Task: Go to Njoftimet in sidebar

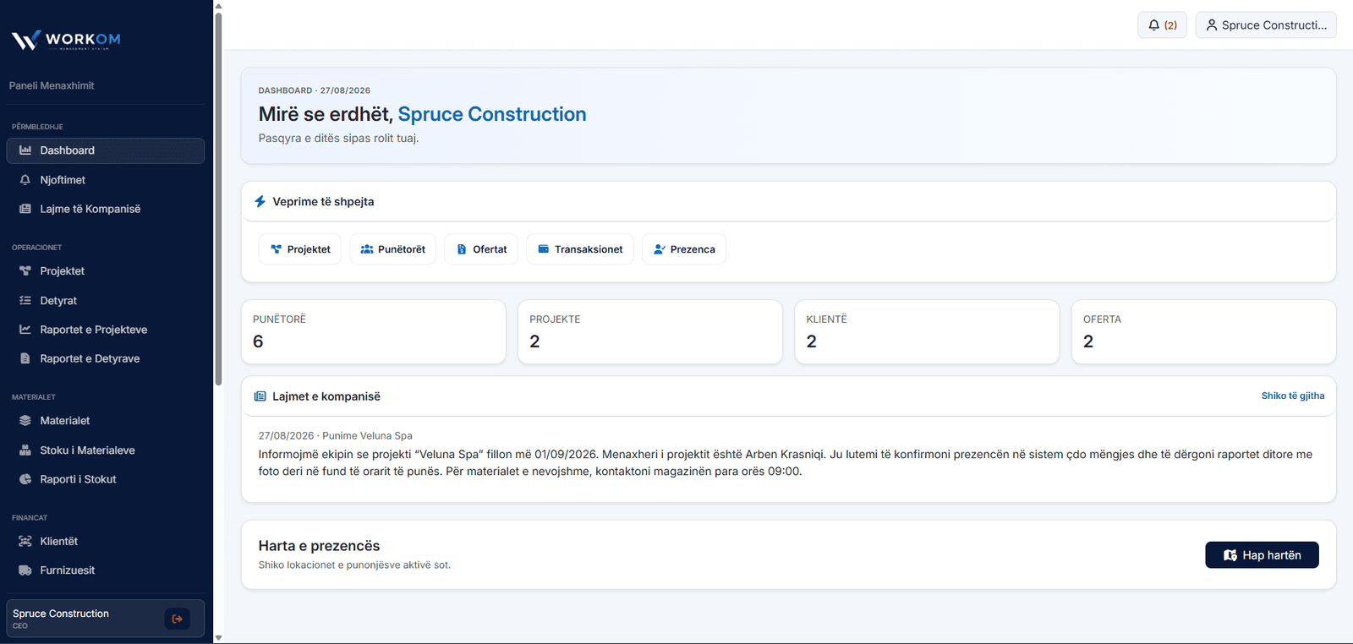Action: coord(106,180)
